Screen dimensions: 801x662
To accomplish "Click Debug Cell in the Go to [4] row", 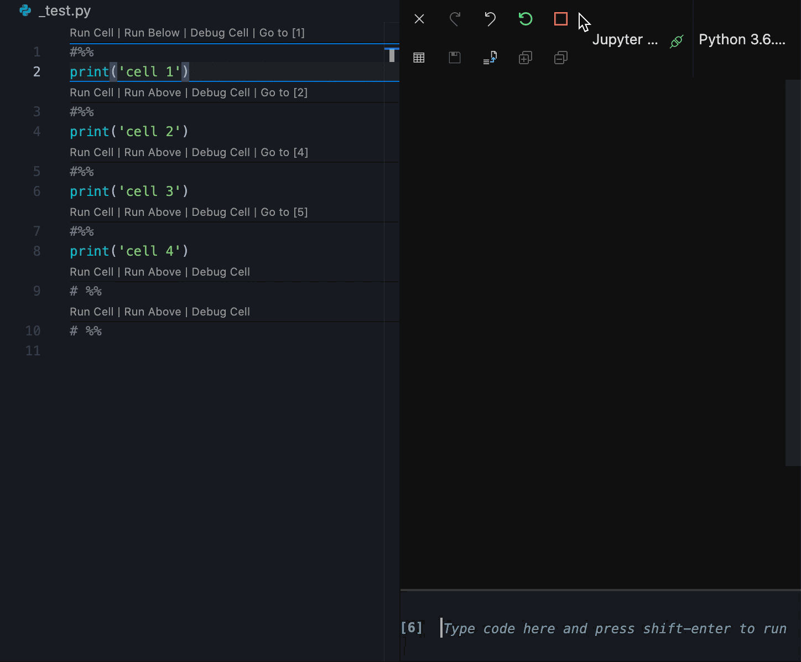I will pos(221,152).
